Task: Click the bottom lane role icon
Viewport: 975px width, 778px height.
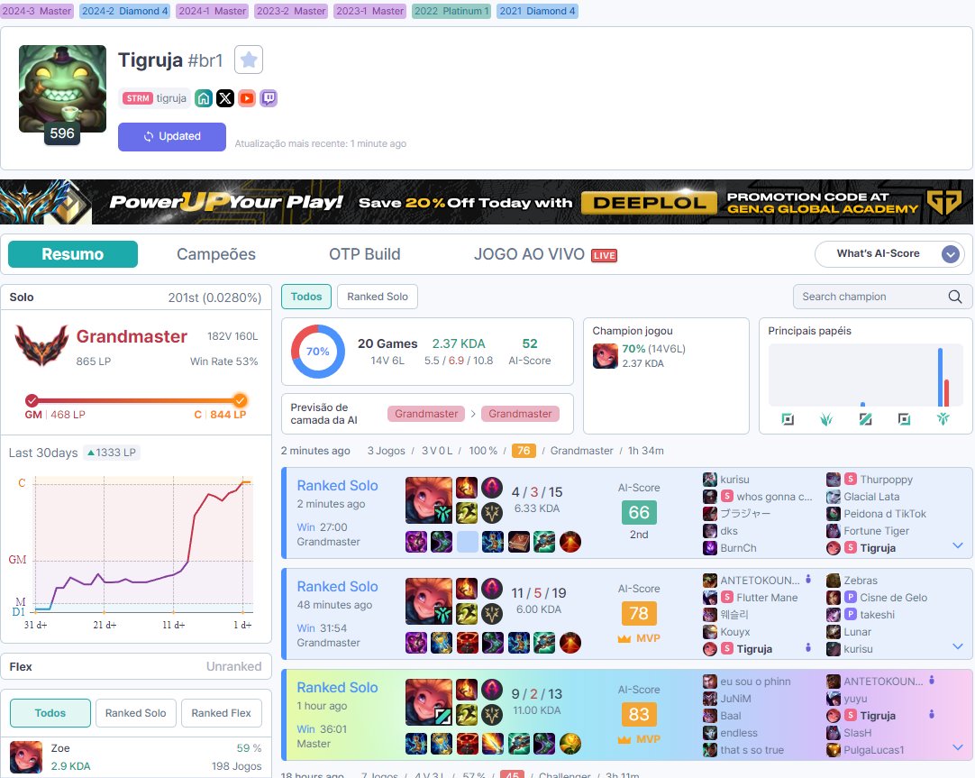Action: (904, 419)
